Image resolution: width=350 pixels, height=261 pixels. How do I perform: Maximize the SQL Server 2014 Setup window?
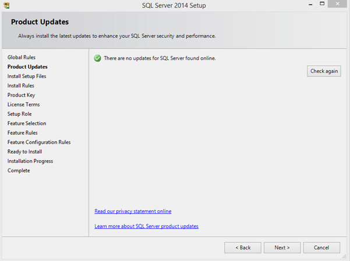tap(322, 3)
